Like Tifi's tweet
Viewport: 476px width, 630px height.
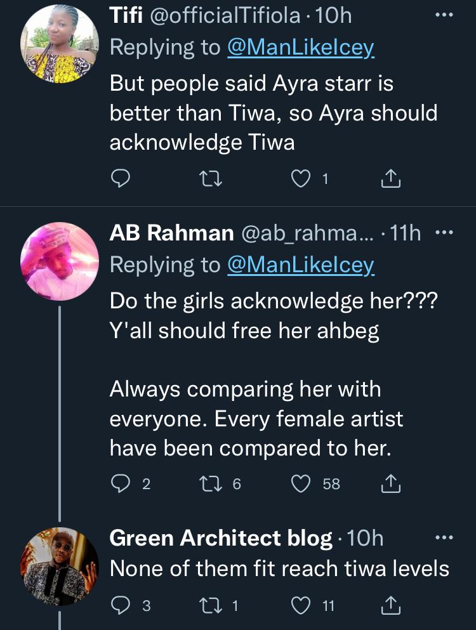point(299,180)
